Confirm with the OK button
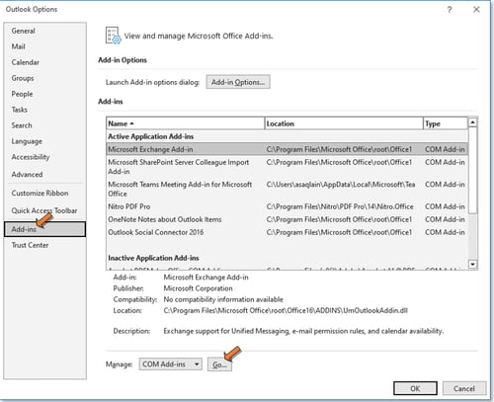The width and height of the screenshot is (494, 402). [x=415, y=388]
